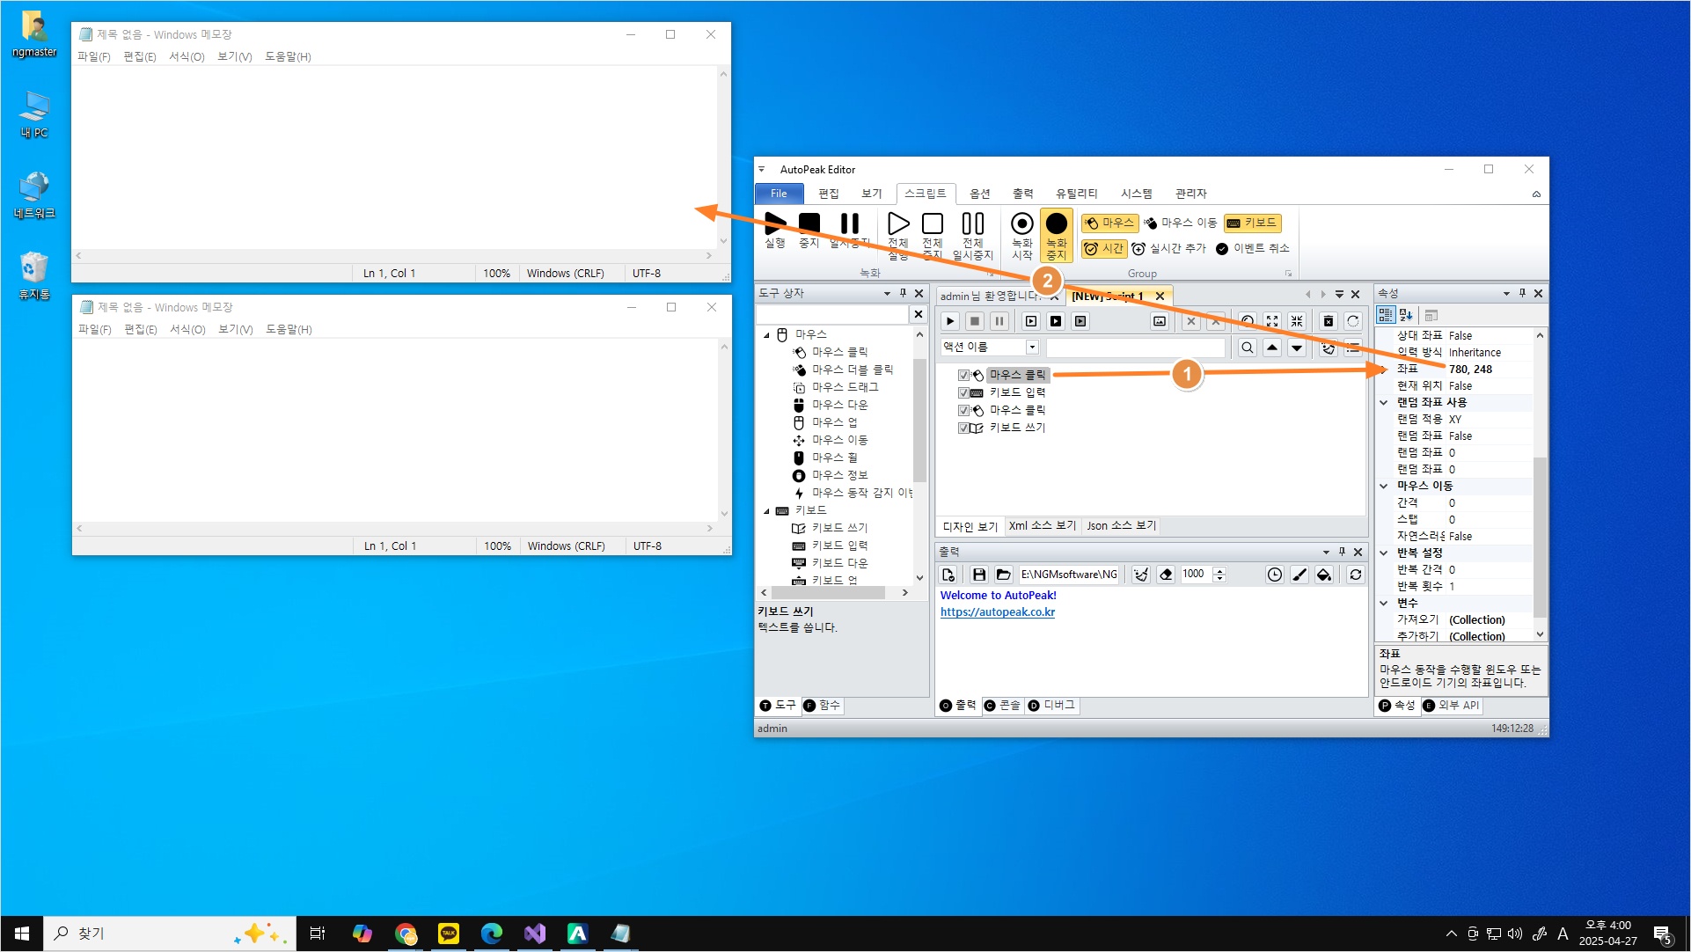
Task: Click the collapse-all arrows icon in script toolbar
Action: click(1297, 321)
